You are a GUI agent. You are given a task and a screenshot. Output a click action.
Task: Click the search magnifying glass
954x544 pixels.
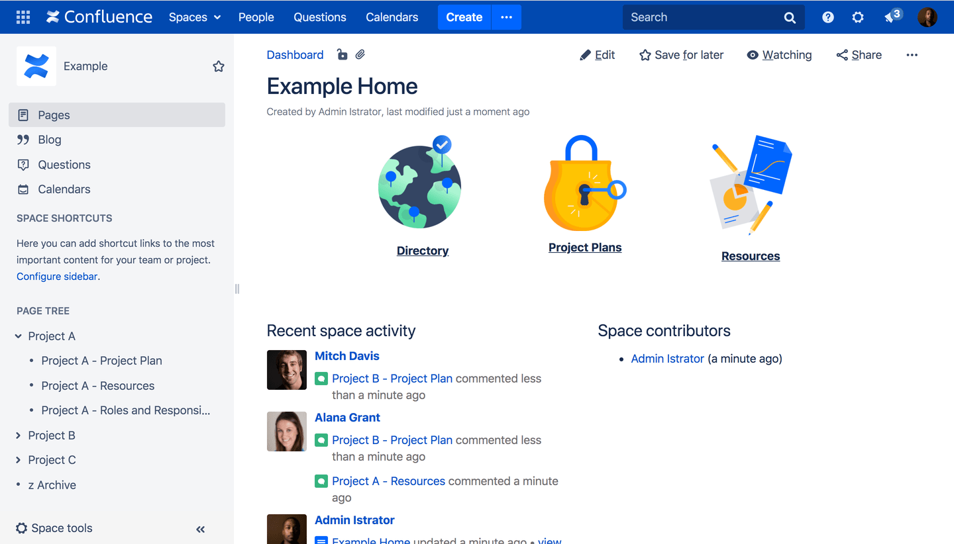pyautogui.click(x=789, y=17)
